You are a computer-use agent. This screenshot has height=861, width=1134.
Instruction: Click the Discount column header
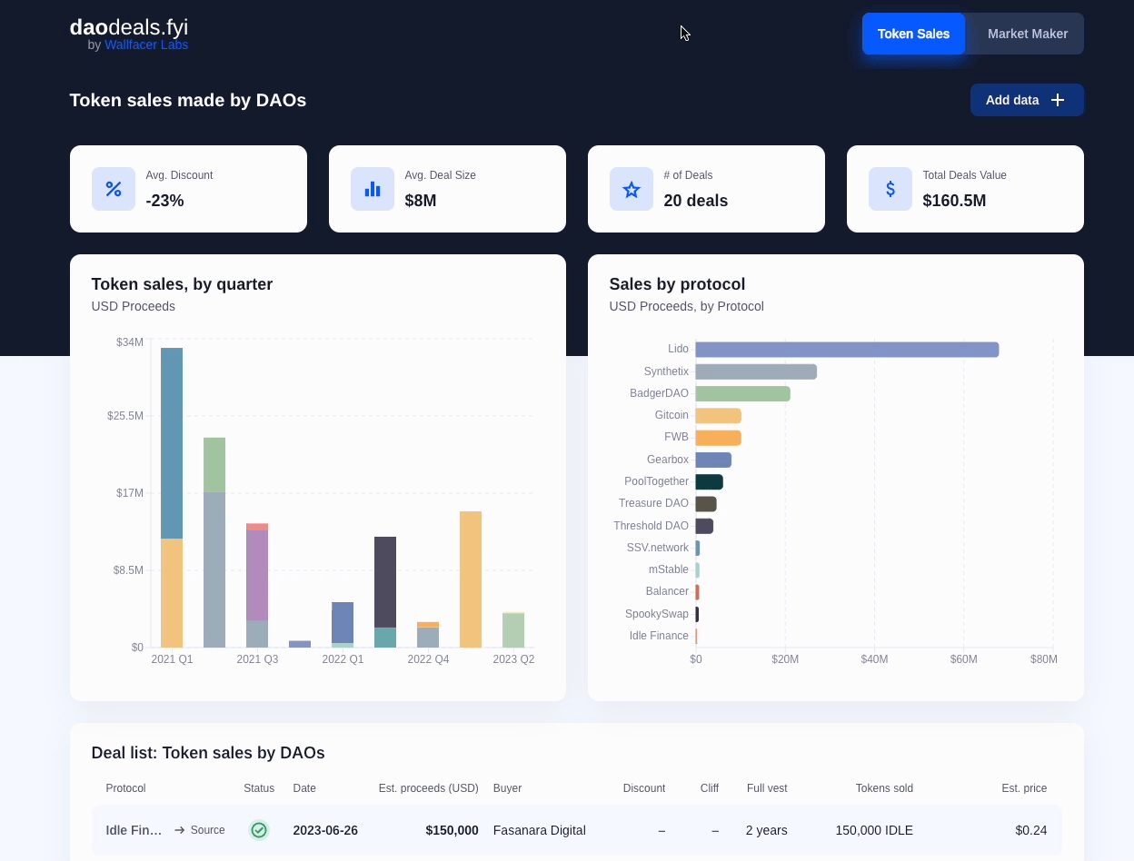[644, 788]
